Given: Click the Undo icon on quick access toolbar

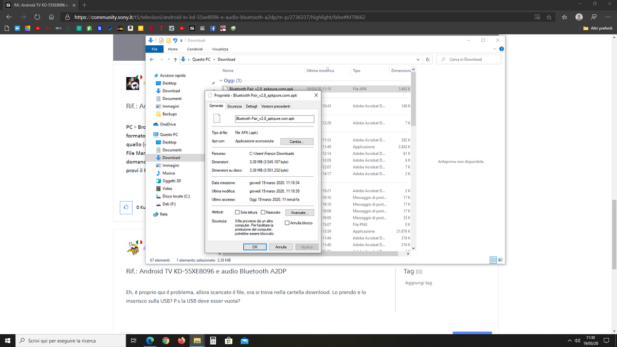Looking at the screenshot, I should (175, 40).
